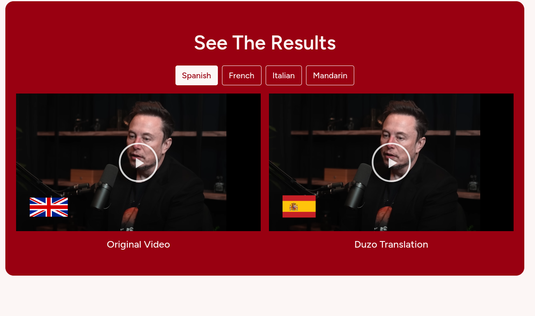Click the Original Video caption
Screen dimensions: 535x316
coord(138,244)
